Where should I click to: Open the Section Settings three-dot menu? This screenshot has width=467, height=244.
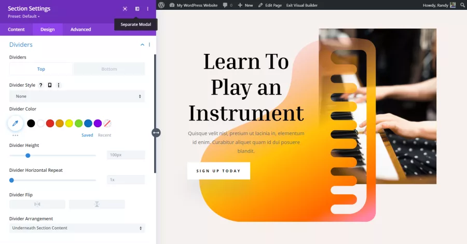[x=148, y=9]
